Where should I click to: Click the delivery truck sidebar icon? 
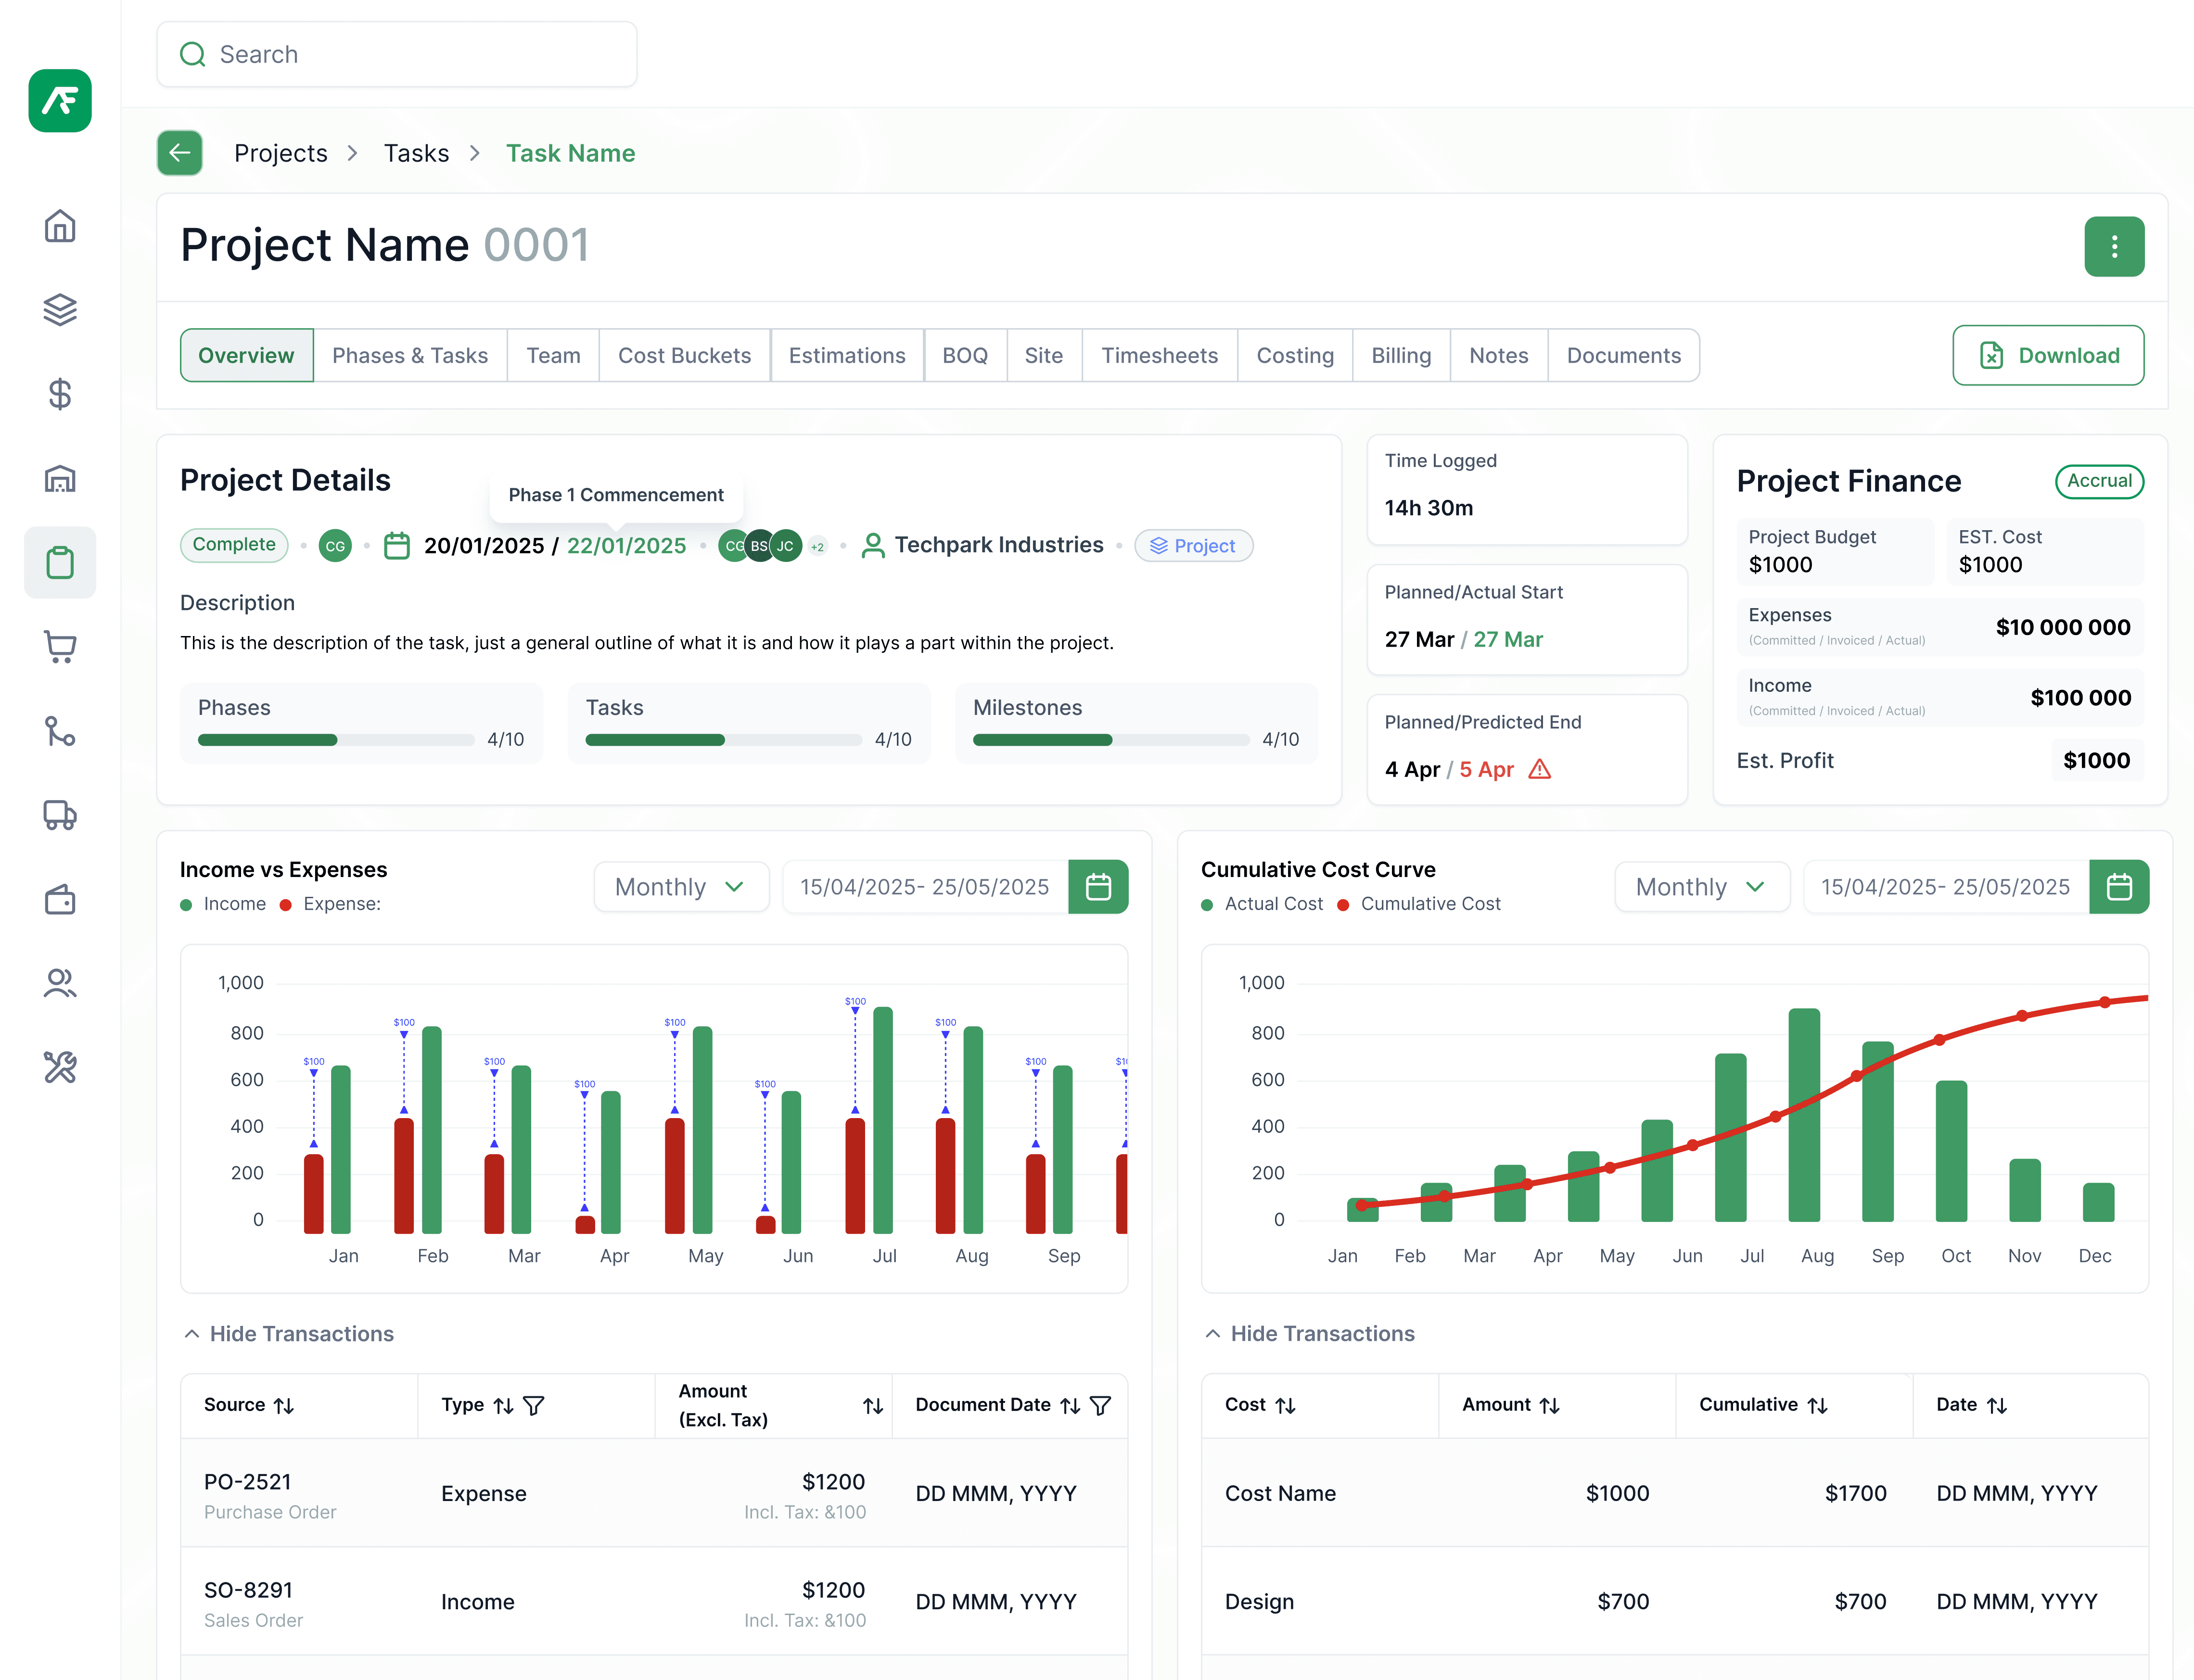click(x=60, y=815)
